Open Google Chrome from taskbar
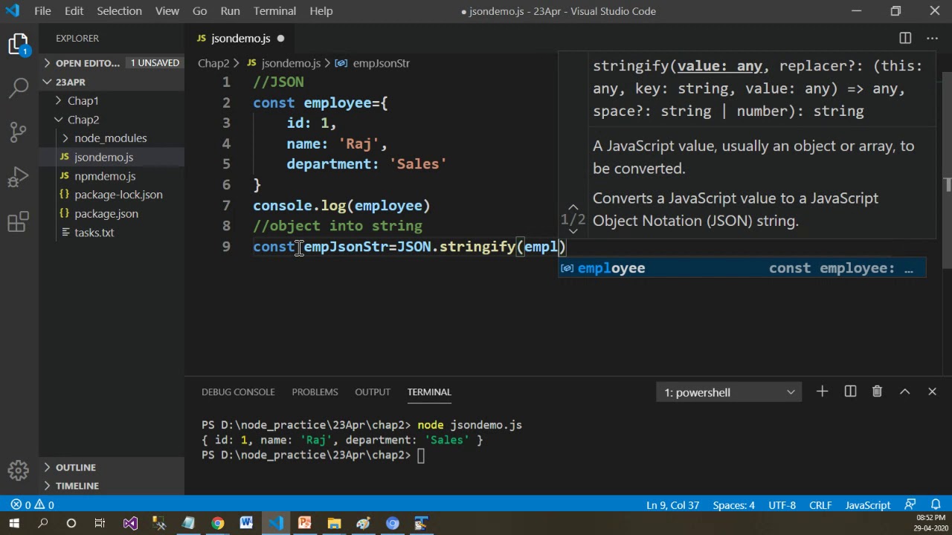Image resolution: width=952 pixels, height=535 pixels. coord(217,524)
